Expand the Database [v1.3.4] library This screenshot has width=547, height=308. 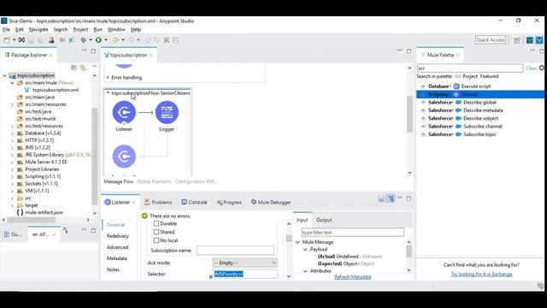coord(12,133)
